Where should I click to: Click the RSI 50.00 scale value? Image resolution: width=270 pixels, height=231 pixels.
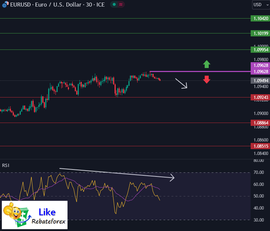(x=259, y=196)
